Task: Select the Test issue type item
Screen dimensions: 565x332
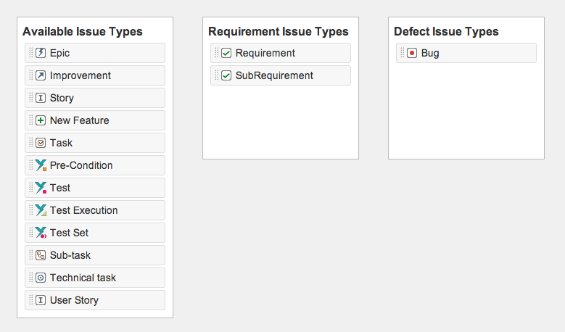Action: [95, 188]
